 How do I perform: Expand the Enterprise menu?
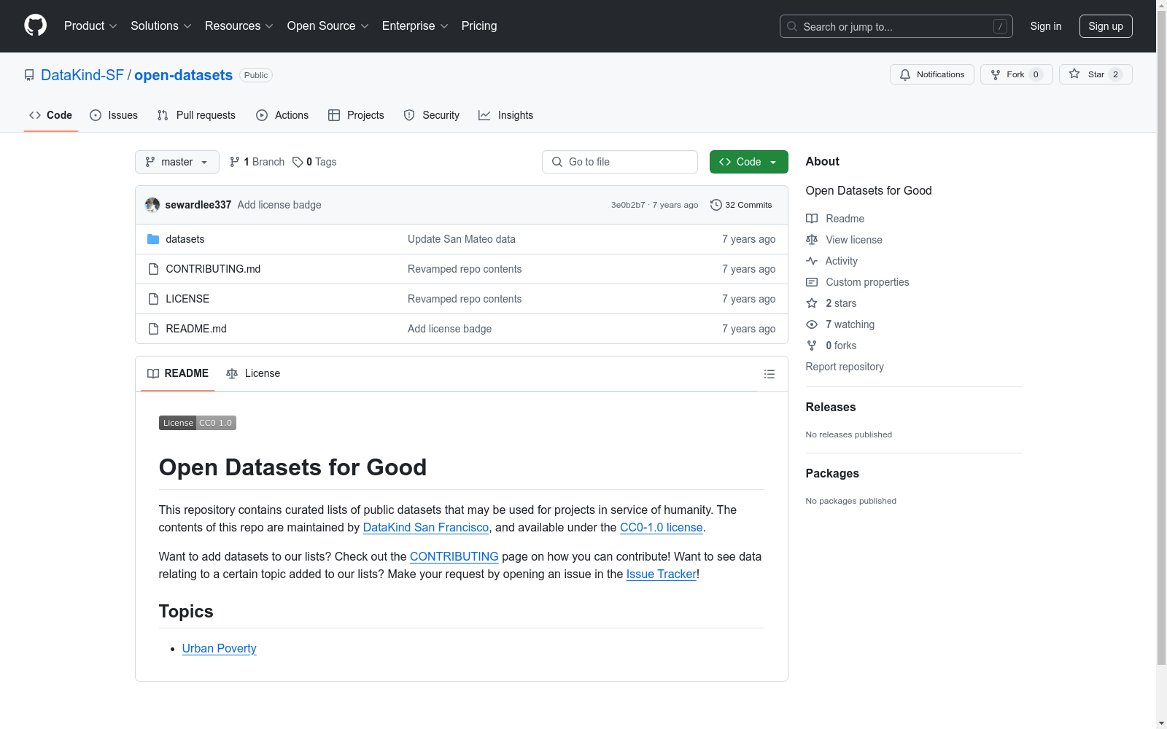[415, 26]
